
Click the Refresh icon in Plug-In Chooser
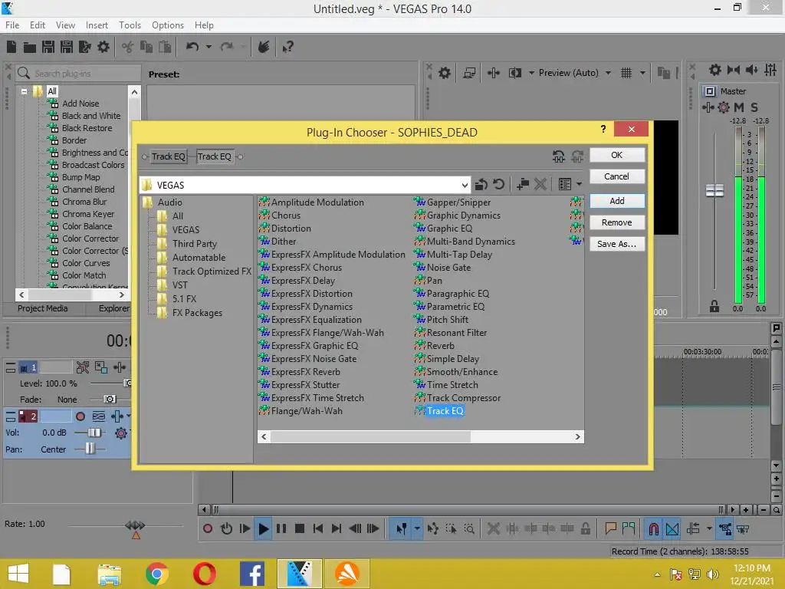pos(498,185)
